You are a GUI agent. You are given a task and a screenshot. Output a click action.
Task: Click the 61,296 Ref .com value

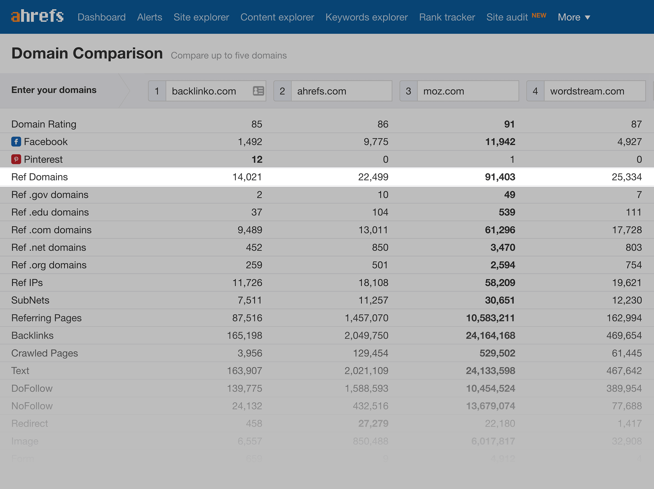[500, 230]
